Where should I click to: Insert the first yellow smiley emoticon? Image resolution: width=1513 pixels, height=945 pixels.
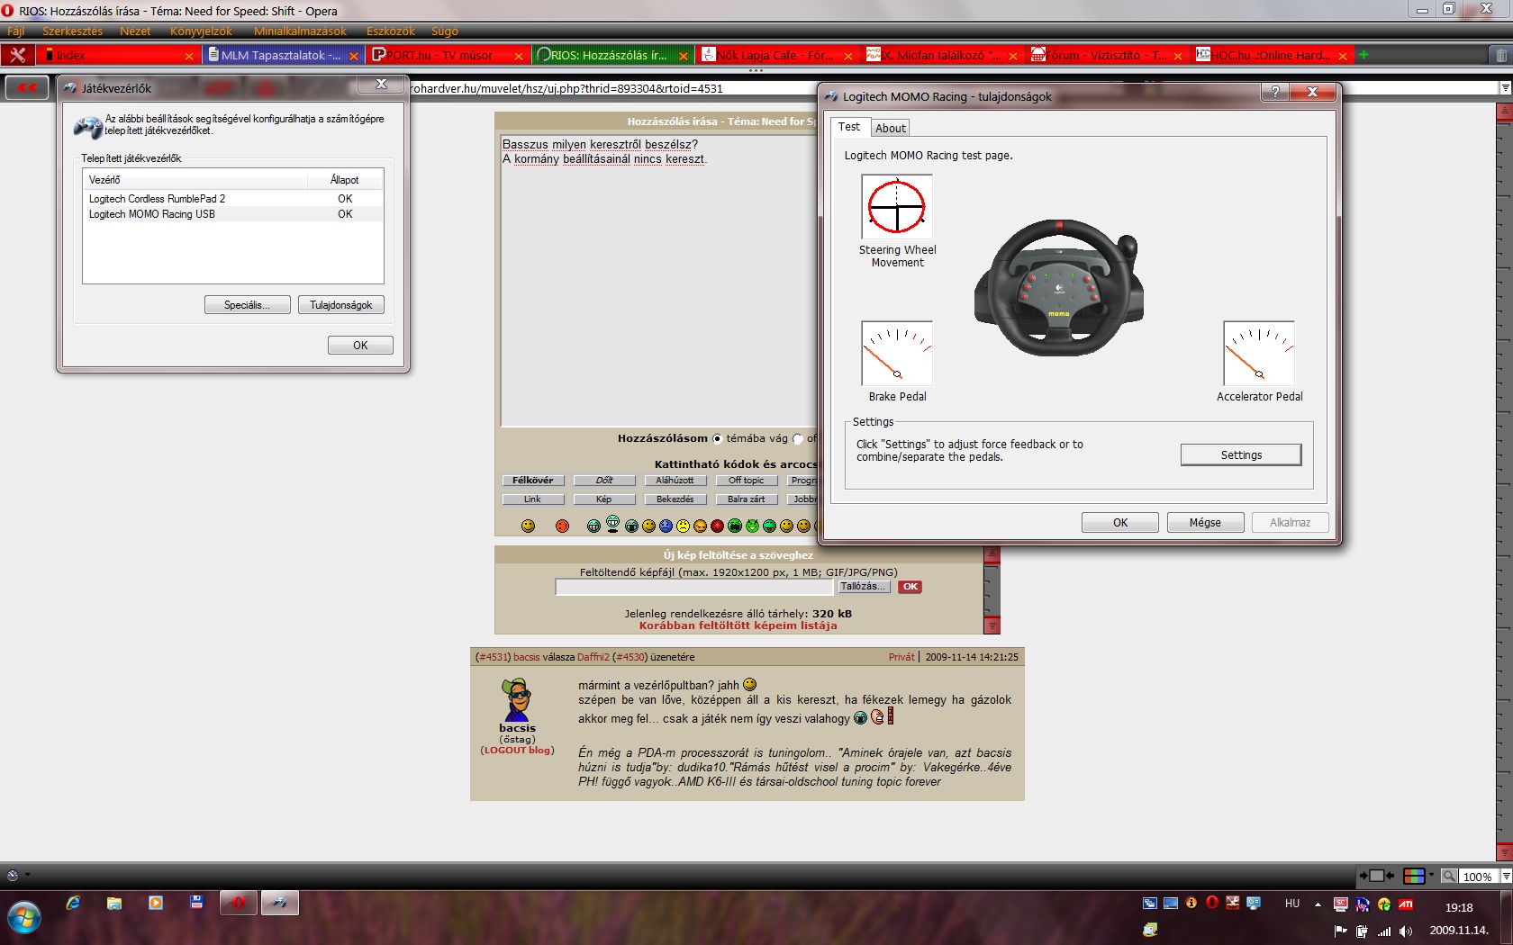coord(529,526)
